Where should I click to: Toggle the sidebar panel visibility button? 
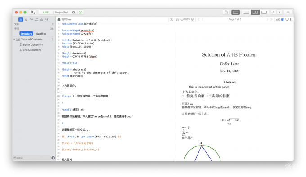coord(235,12)
